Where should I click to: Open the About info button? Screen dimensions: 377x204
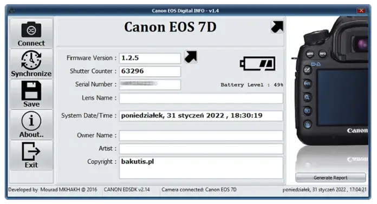(x=31, y=124)
